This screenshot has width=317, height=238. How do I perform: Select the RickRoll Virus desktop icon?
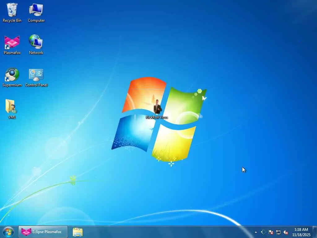pyautogui.click(x=157, y=109)
